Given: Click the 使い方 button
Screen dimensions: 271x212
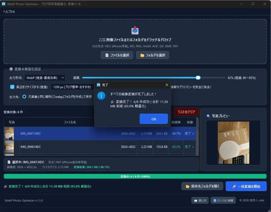Looking at the screenshot, I should click(x=200, y=201).
